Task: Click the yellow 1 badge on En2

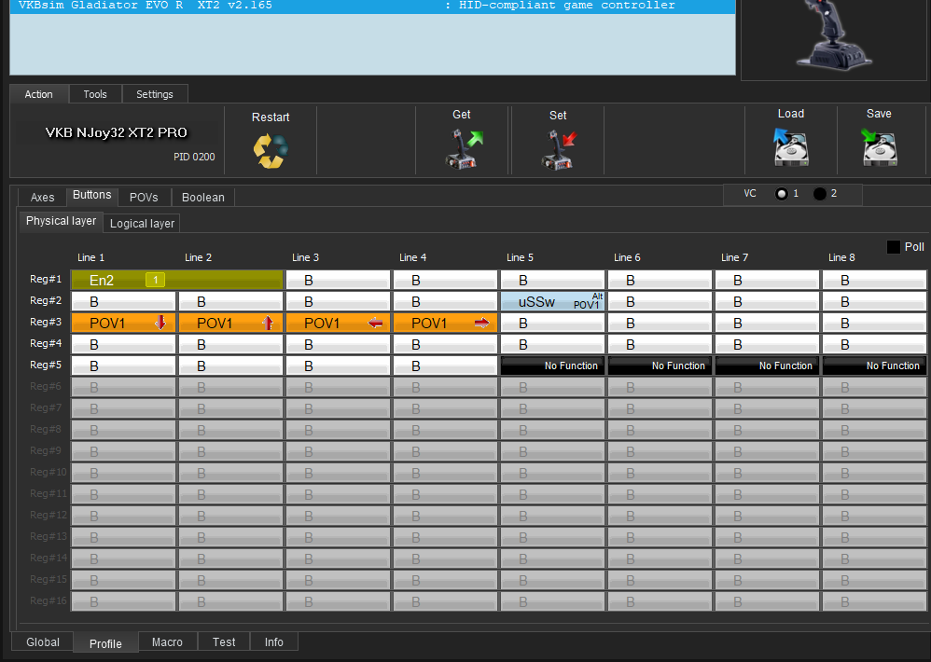Action: (156, 280)
